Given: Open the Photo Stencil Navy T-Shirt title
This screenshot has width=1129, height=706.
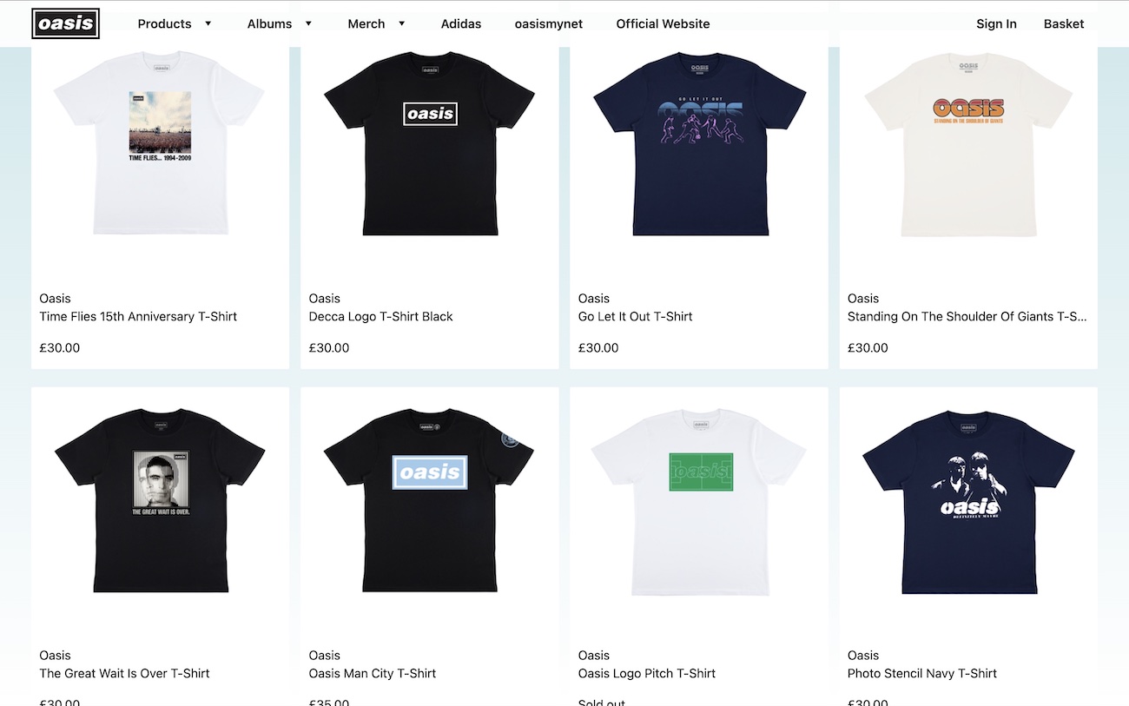Looking at the screenshot, I should [x=922, y=673].
